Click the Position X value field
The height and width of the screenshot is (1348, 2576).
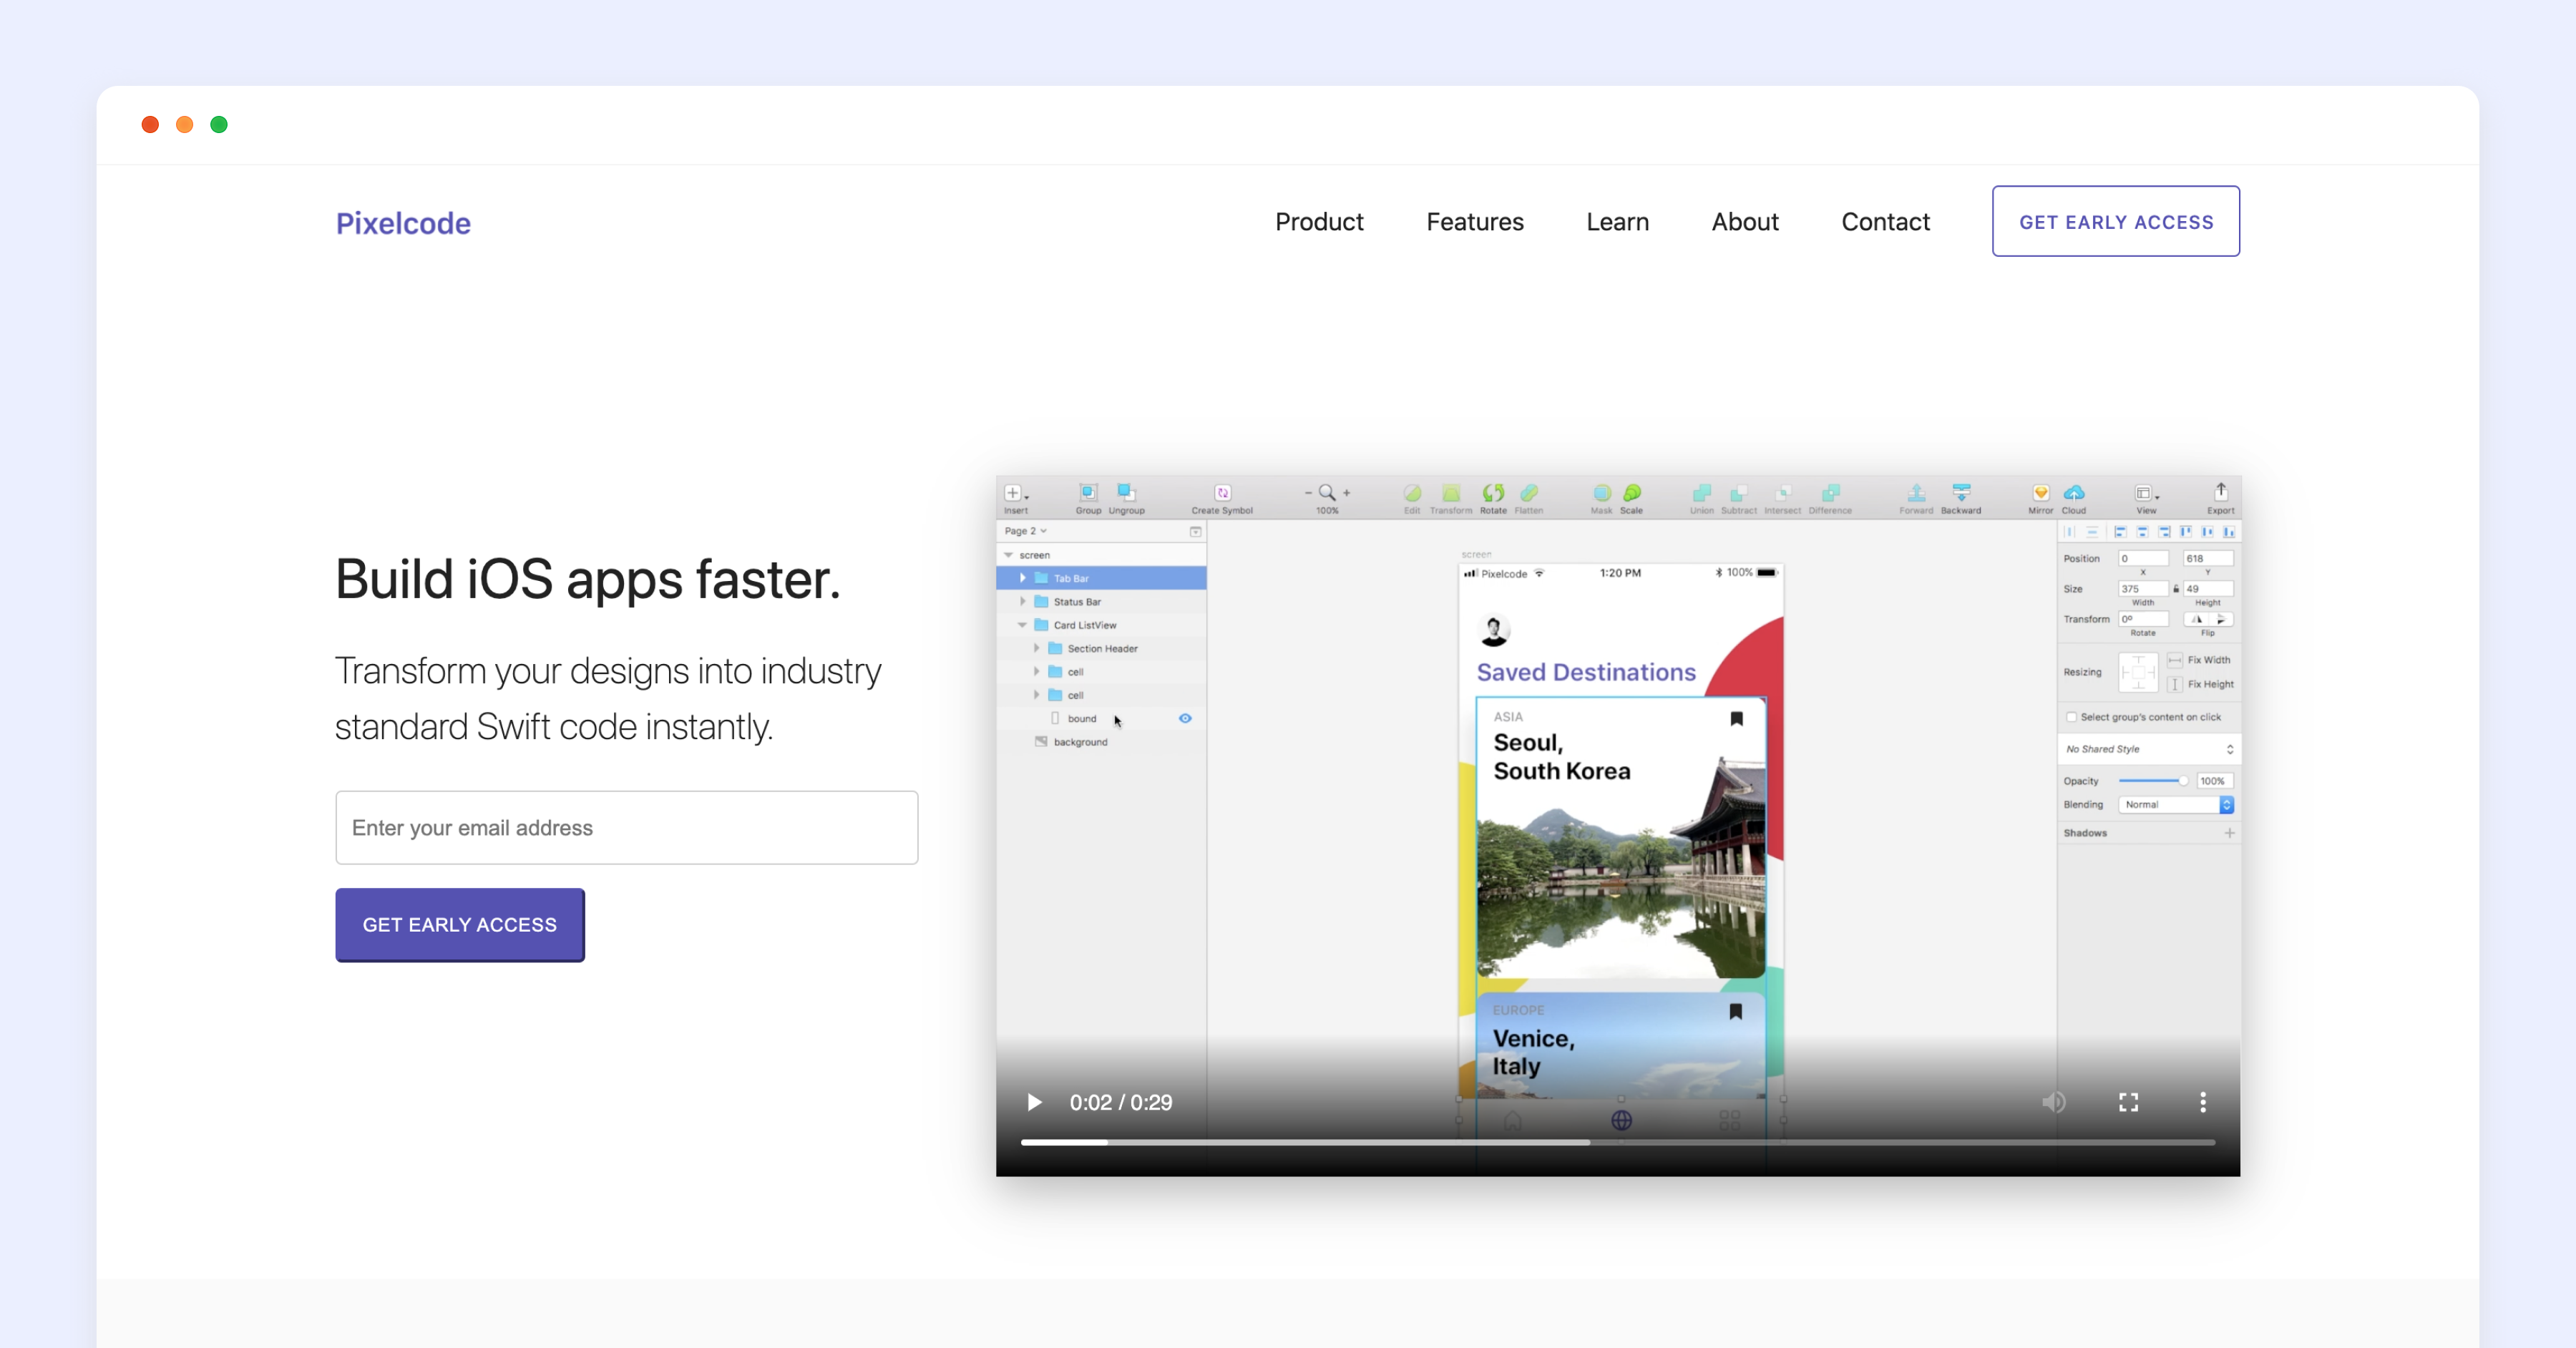coord(2143,559)
